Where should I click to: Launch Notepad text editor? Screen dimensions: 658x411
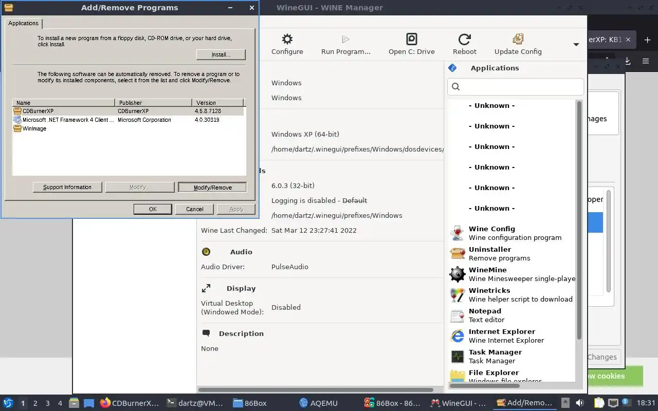[511, 315]
